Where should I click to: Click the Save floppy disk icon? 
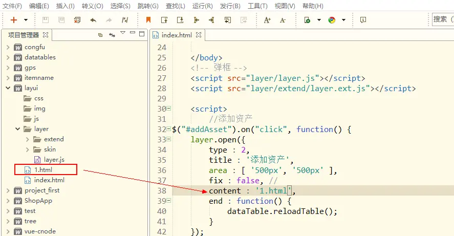(46, 20)
